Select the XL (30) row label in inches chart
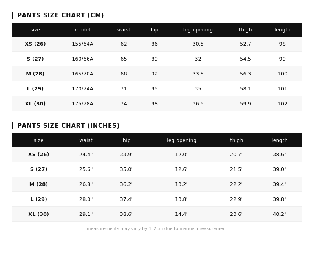 (x=38, y=214)
